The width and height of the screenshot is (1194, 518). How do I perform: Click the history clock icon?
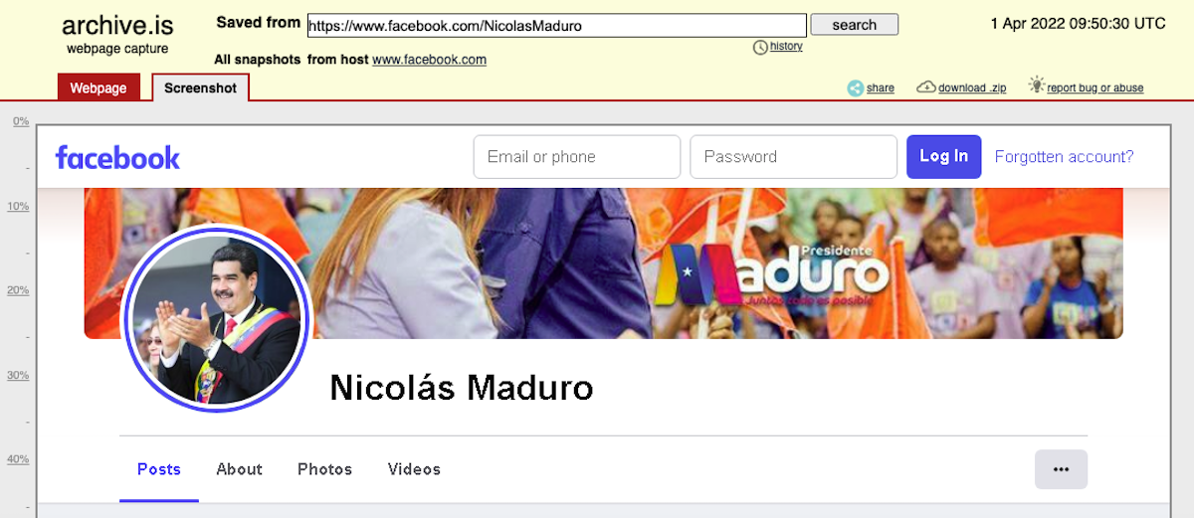(x=760, y=47)
